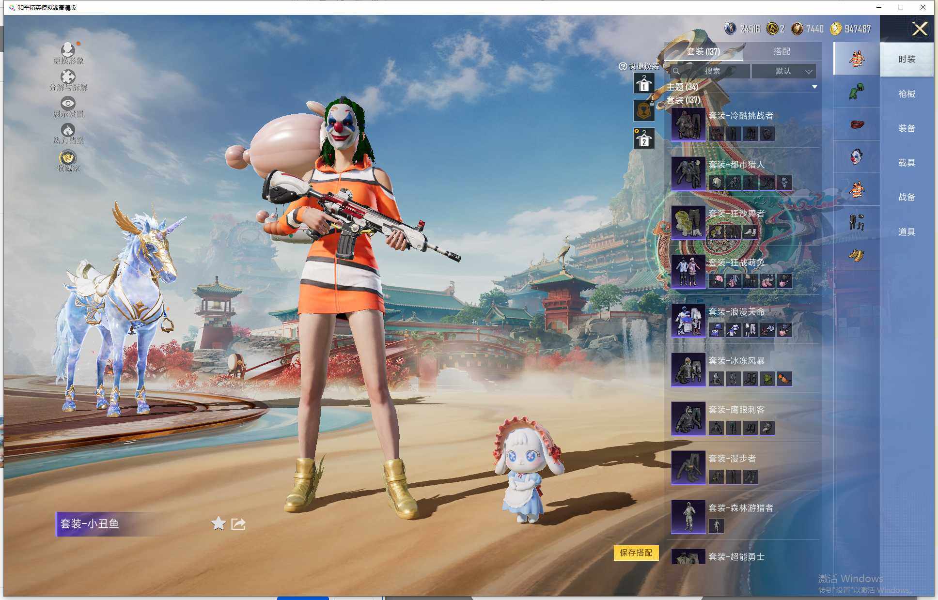Click the share icon beside outfit name
The width and height of the screenshot is (938, 600).
pos(238,523)
